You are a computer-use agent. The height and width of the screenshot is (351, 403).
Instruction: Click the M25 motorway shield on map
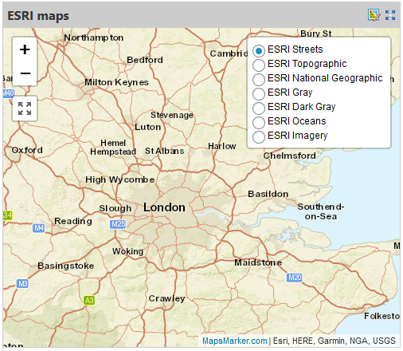(x=118, y=224)
